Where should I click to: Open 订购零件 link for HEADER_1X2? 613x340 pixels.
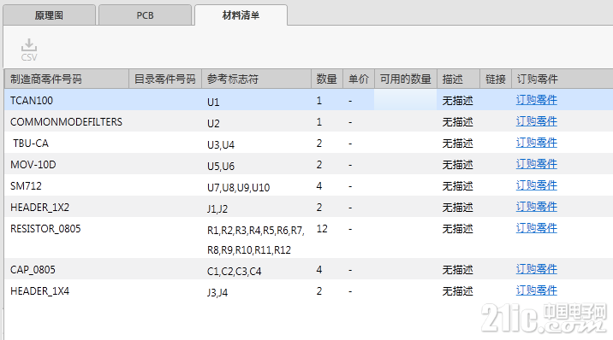536,208
